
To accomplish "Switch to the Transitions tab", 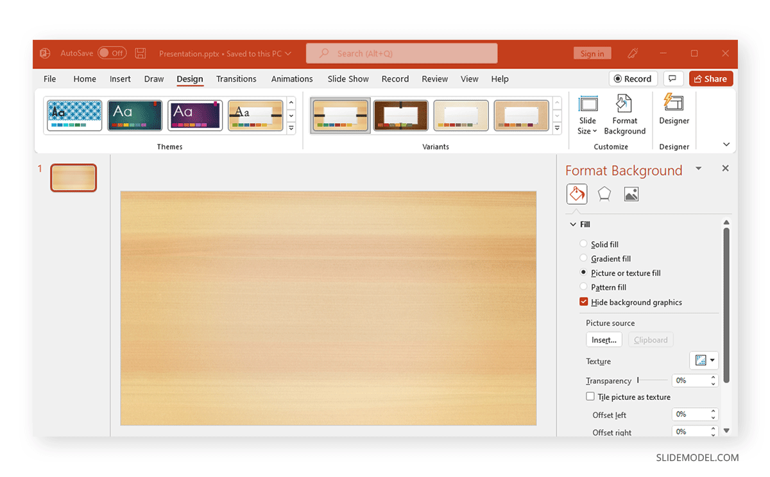I will (236, 78).
